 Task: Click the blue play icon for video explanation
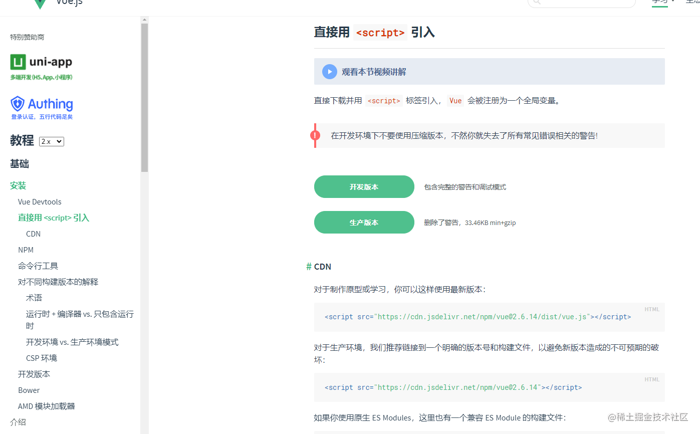click(x=329, y=72)
